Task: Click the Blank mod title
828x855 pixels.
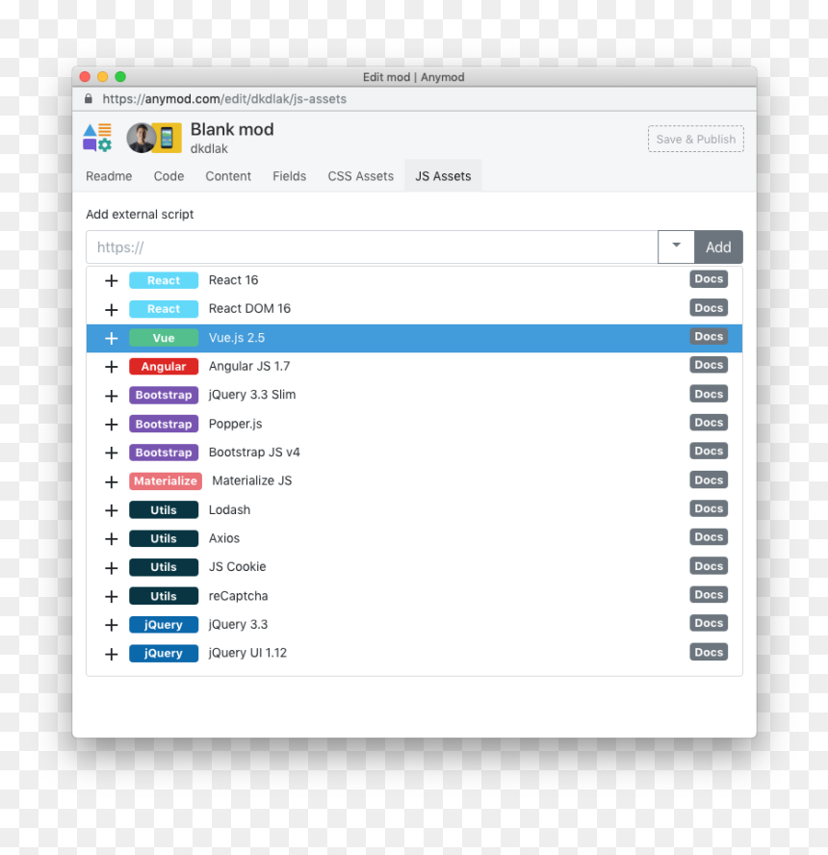Action: [232, 129]
